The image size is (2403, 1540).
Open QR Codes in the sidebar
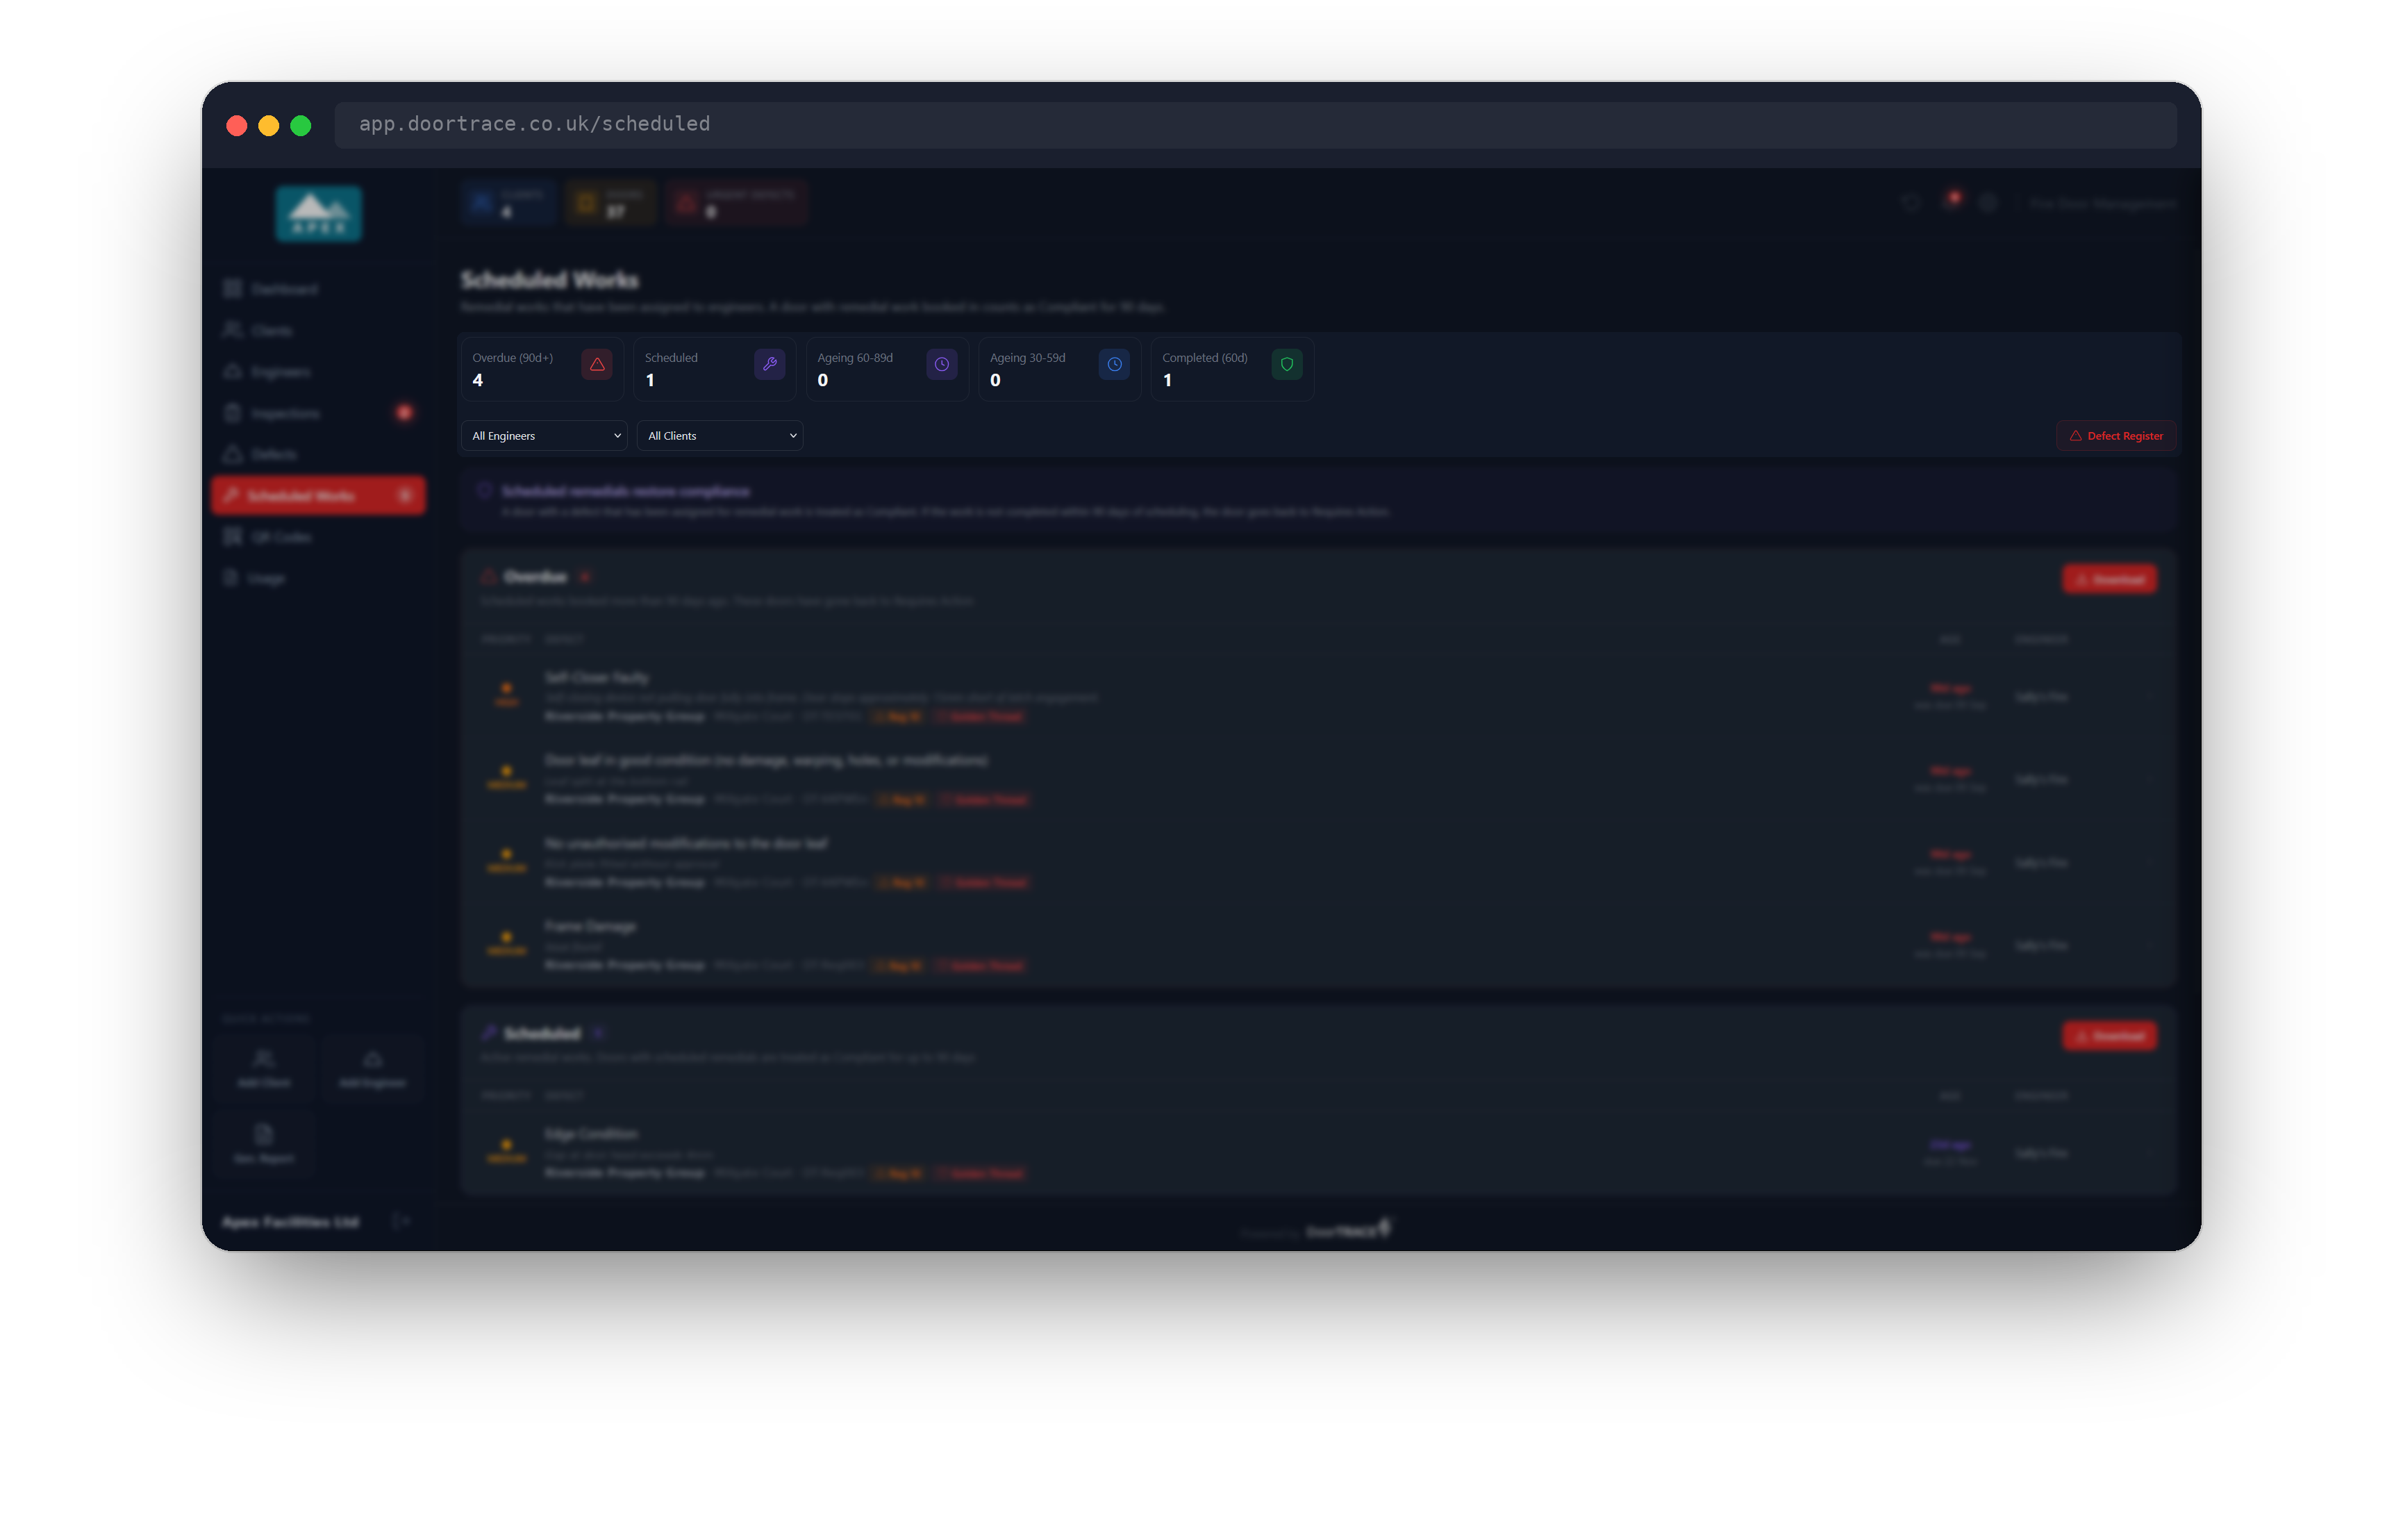pos(319,537)
